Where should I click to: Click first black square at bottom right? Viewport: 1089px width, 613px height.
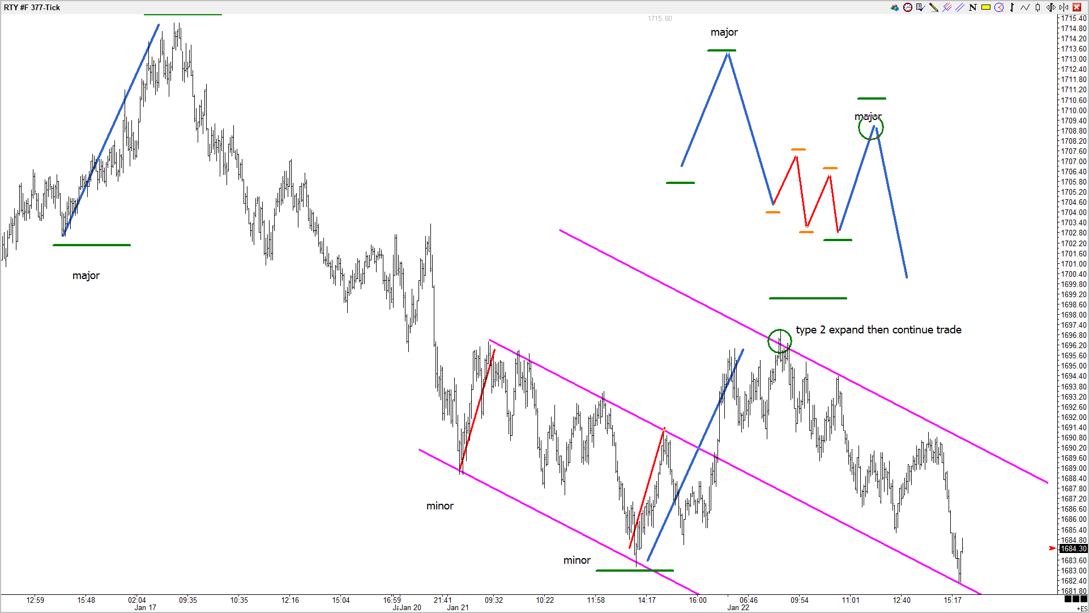1068,599
